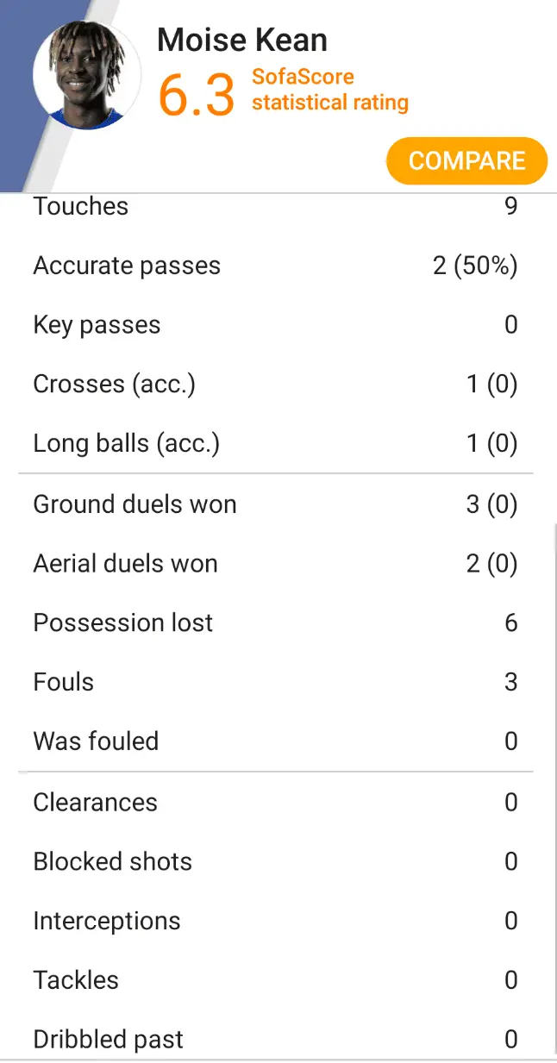The height and width of the screenshot is (1063, 557).
Task: Click the Aerial duels won row
Action: (276, 564)
